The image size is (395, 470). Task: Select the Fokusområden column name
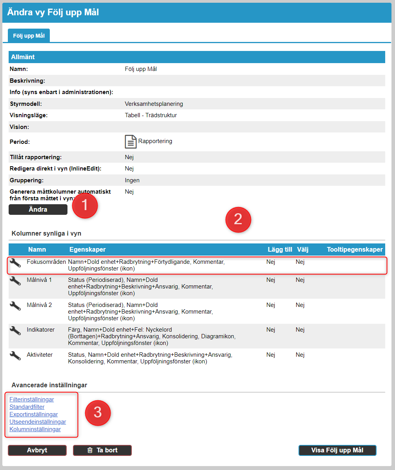click(x=46, y=262)
